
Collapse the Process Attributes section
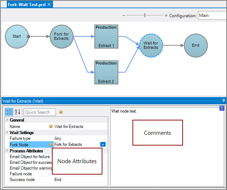tap(7, 151)
